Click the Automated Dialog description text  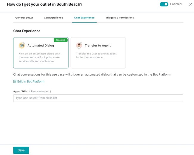click(x=39, y=57)
